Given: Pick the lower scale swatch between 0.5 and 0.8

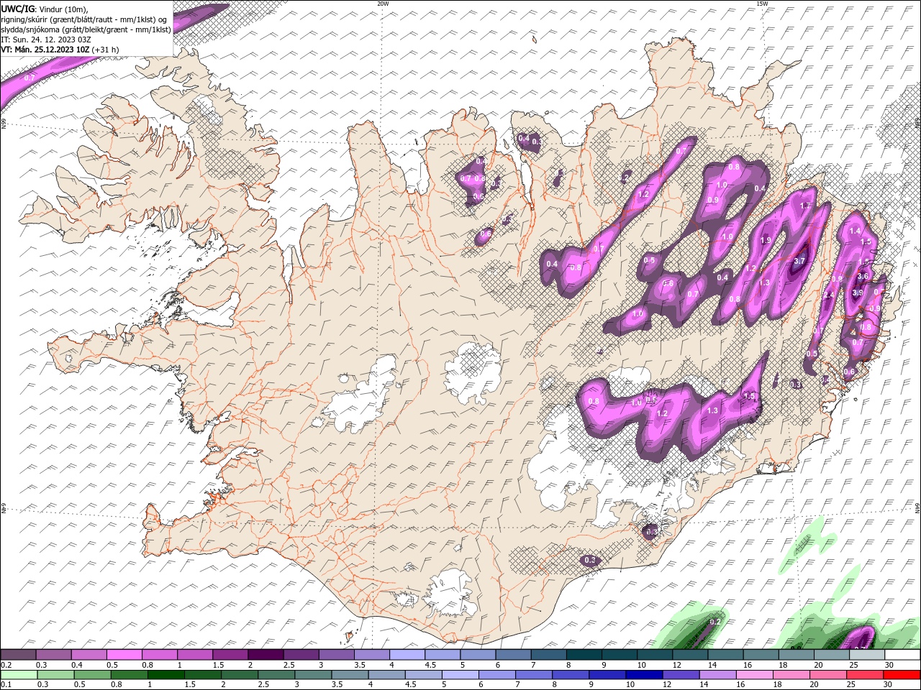Looking at the screenshot, I should (92, 675).
